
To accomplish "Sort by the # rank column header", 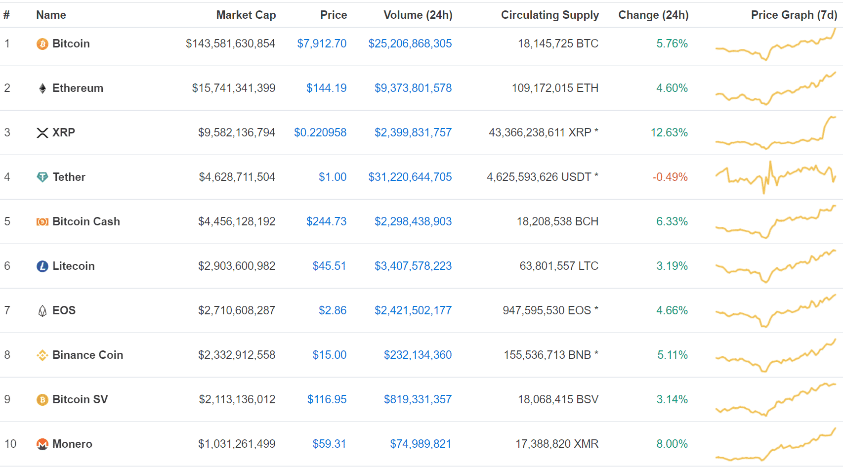I will click(6, 15).
